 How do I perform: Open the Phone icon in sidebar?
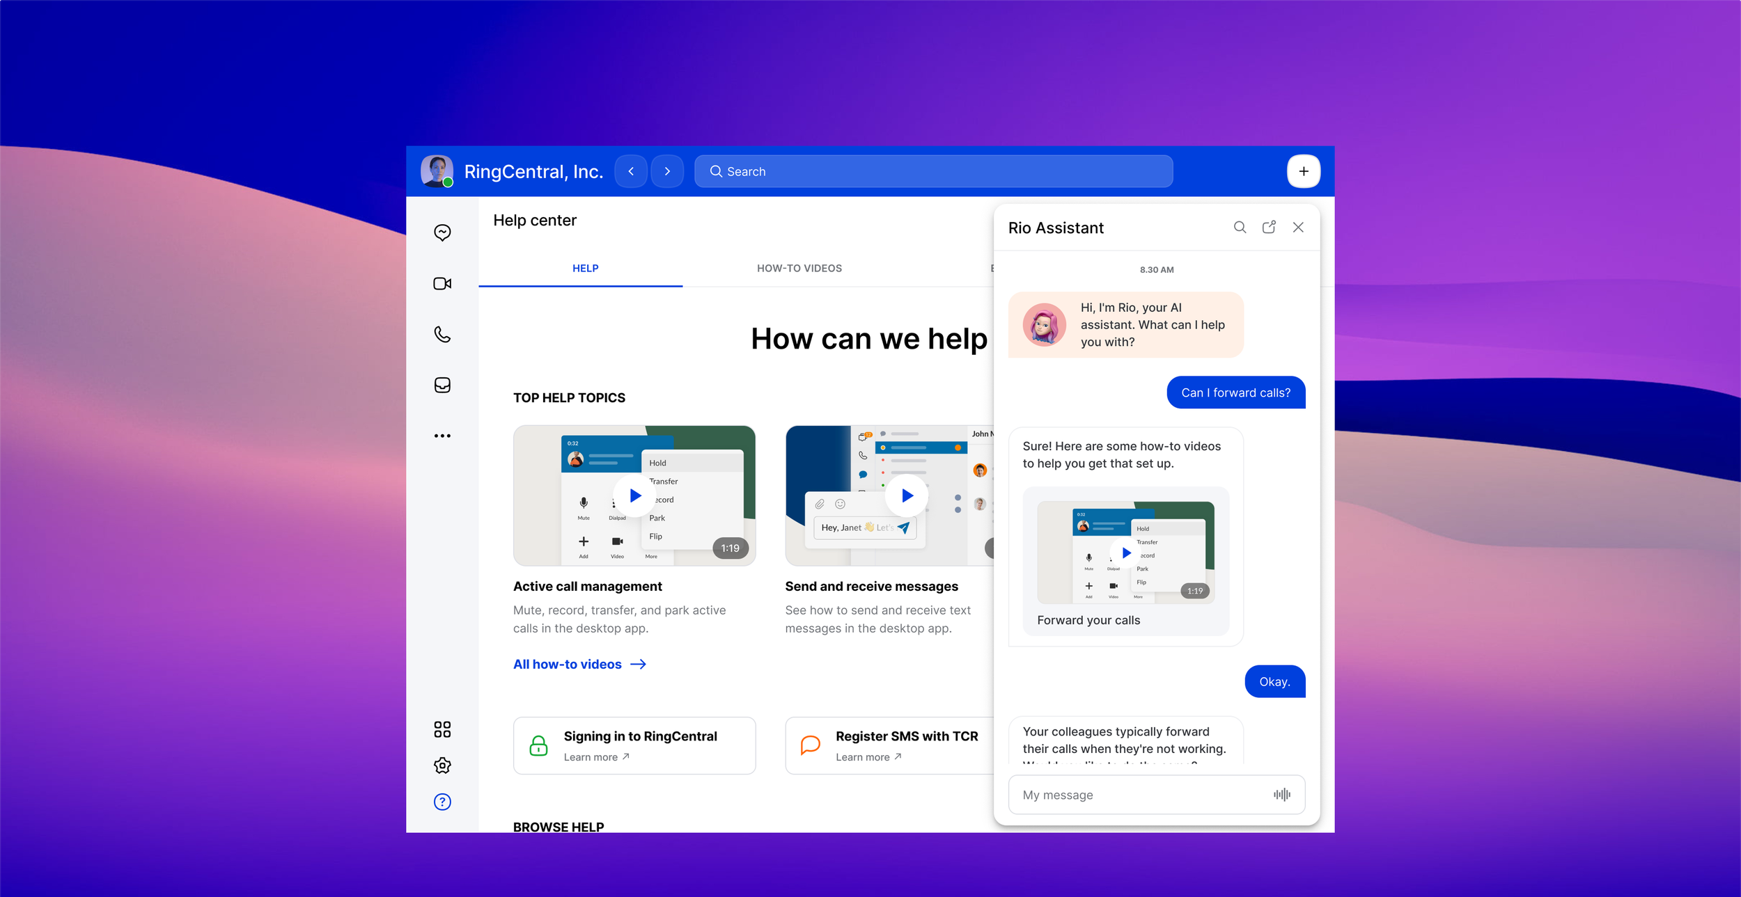coord(442,334)
